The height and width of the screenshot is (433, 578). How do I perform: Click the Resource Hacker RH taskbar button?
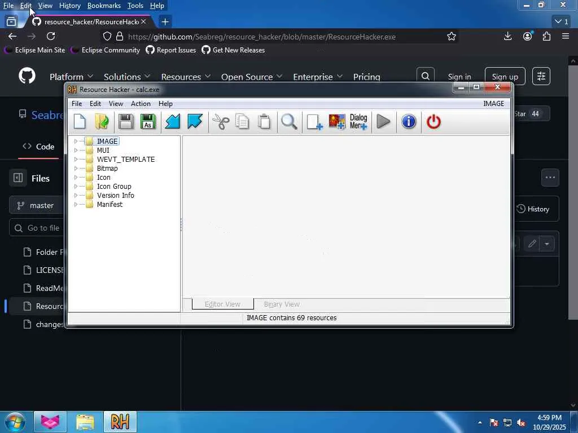(x=120, y=422)
